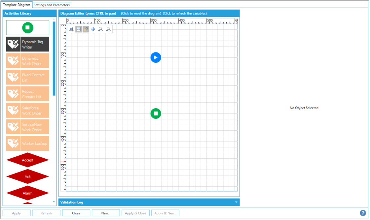This screenshot has width=370, height=220.
Task: Select the red Alarm activity
Action: coord(28,193)
